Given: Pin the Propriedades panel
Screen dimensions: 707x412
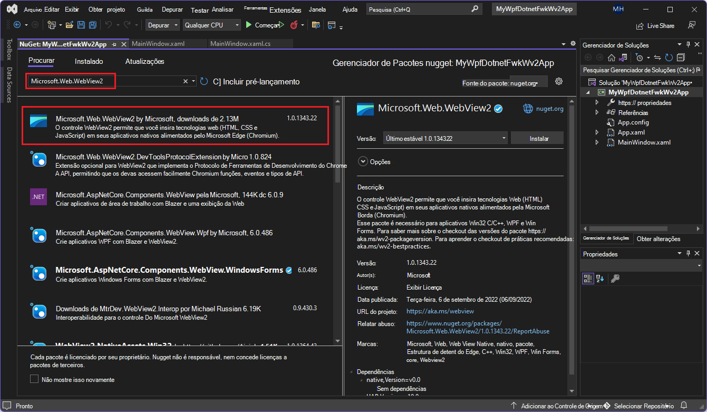Looking at the screenshot, I should click(x=689, y=253).
